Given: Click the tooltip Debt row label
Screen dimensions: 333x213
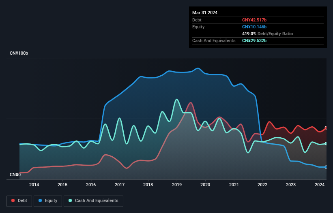Looking at the screenshot, I should tap(197, 20).
